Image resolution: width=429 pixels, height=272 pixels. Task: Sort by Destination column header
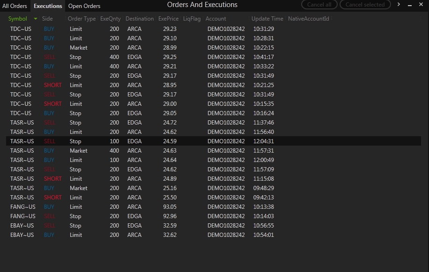(x=140, y=19)
